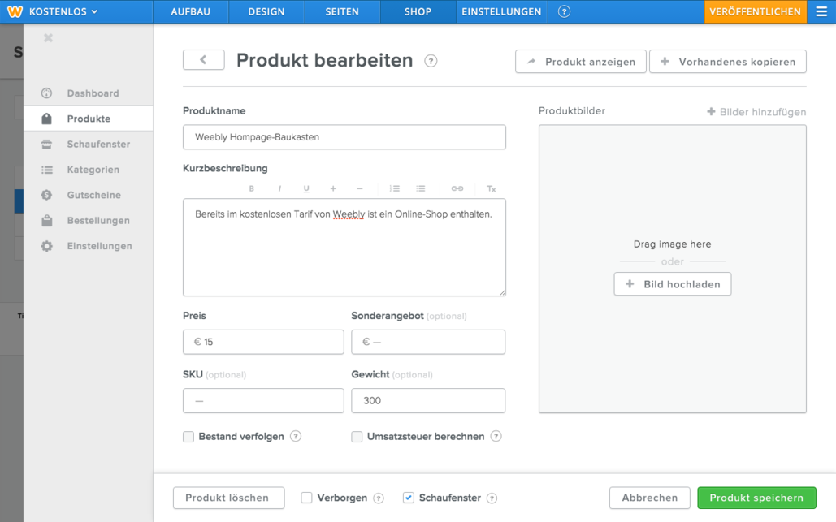Click into the Kurzbeschreibung text area

click(344, 247)
